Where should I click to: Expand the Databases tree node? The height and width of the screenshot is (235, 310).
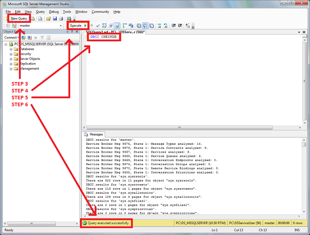[x=11, y=49]
